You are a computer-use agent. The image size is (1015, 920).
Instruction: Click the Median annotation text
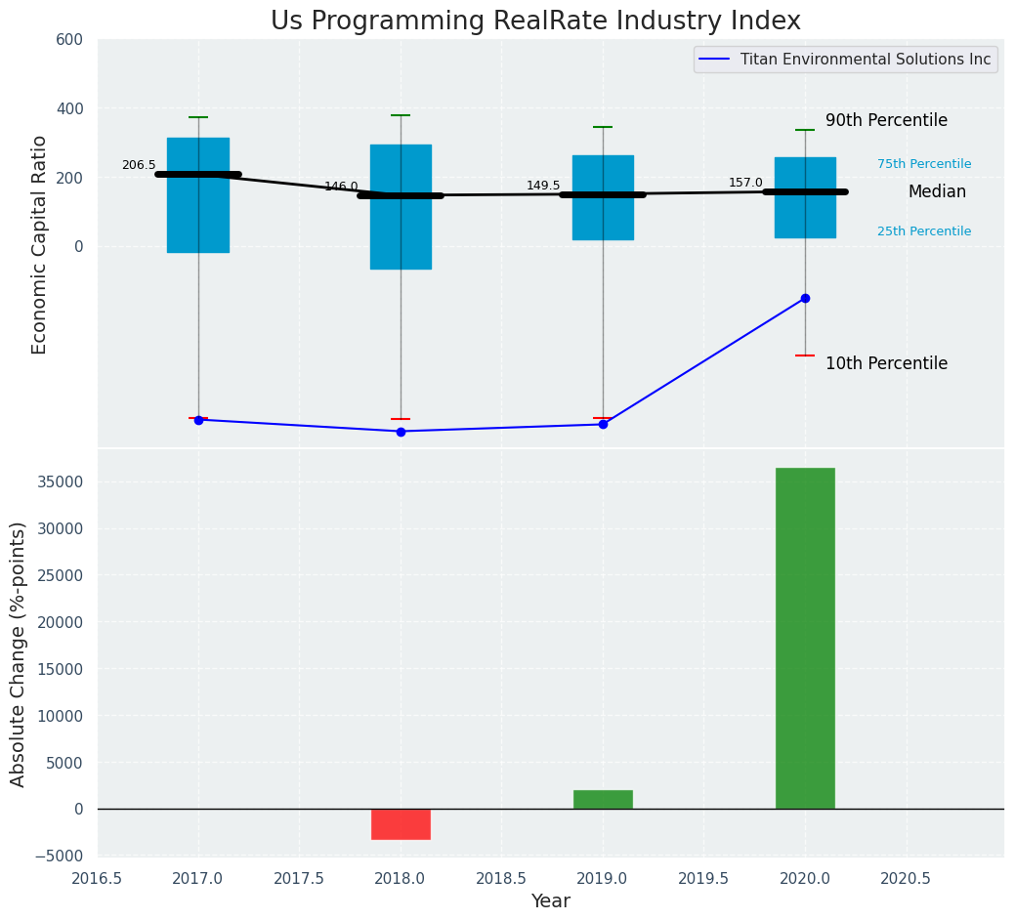tap(937, 192)
